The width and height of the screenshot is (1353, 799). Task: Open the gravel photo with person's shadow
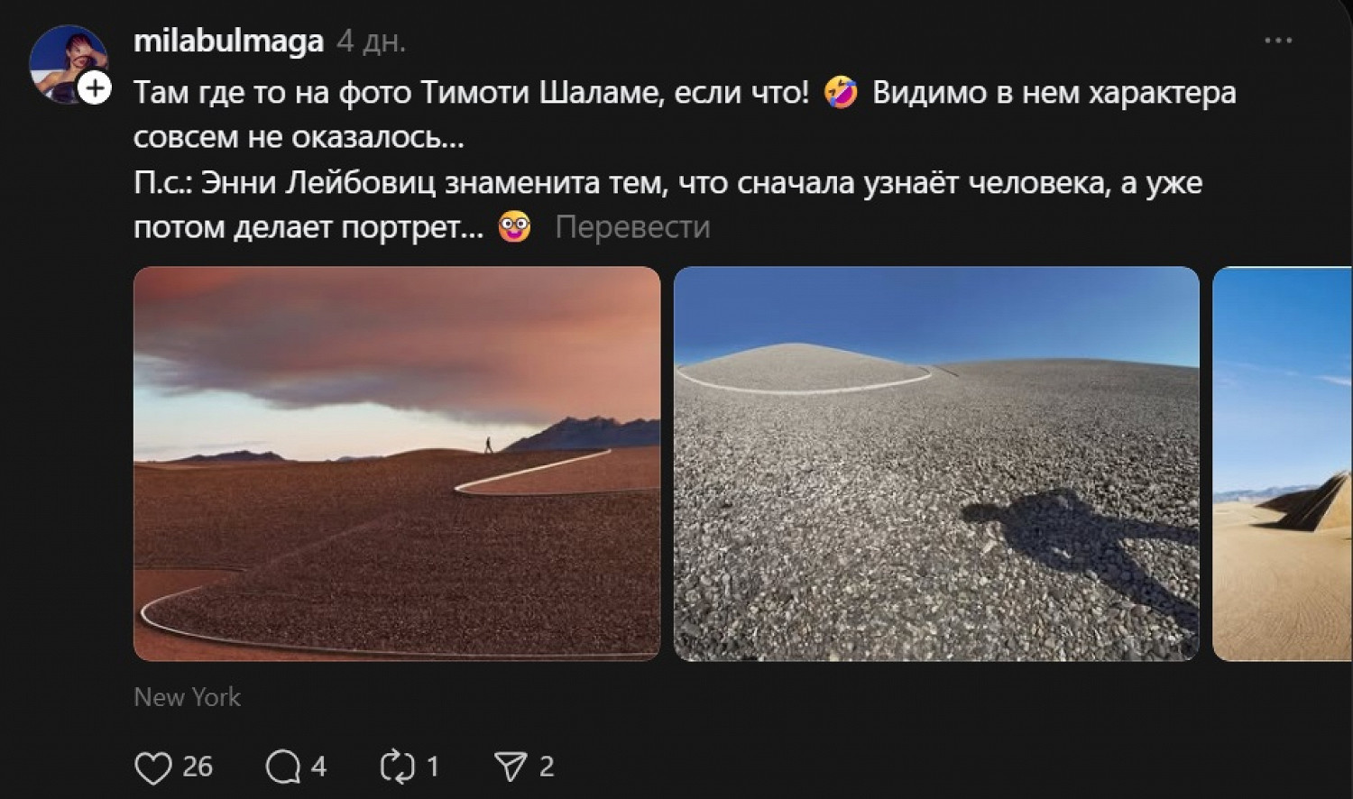click(936, 464)
